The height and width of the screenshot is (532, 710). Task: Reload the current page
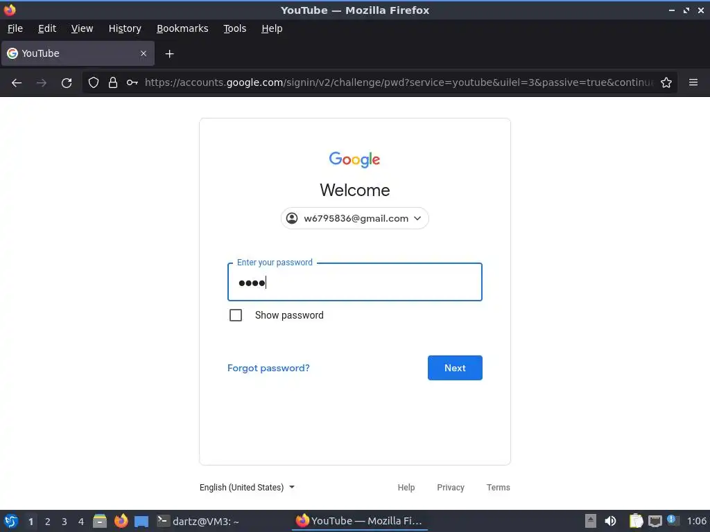(67, 83)
